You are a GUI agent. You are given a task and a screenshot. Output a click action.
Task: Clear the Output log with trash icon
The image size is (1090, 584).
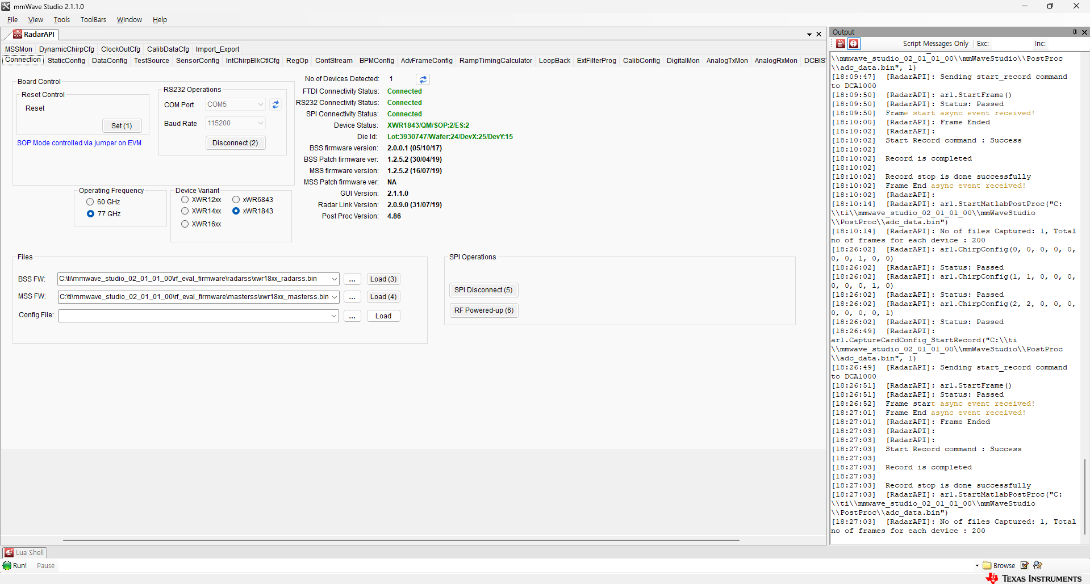pyautogui.click(x=841, y=44)
